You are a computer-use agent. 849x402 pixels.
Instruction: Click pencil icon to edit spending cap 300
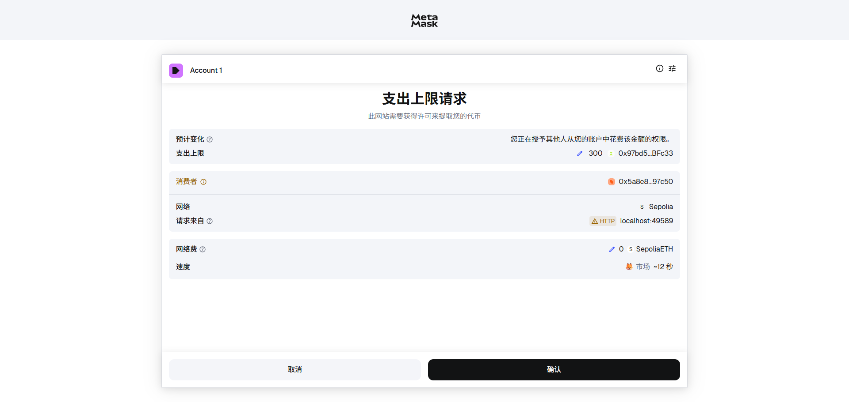[x=580, y=154]
